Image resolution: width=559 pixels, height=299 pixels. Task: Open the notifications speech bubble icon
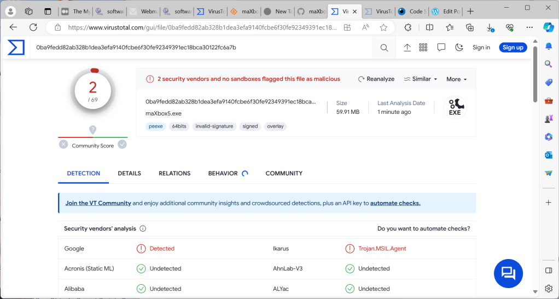click(x=441, y=48)
